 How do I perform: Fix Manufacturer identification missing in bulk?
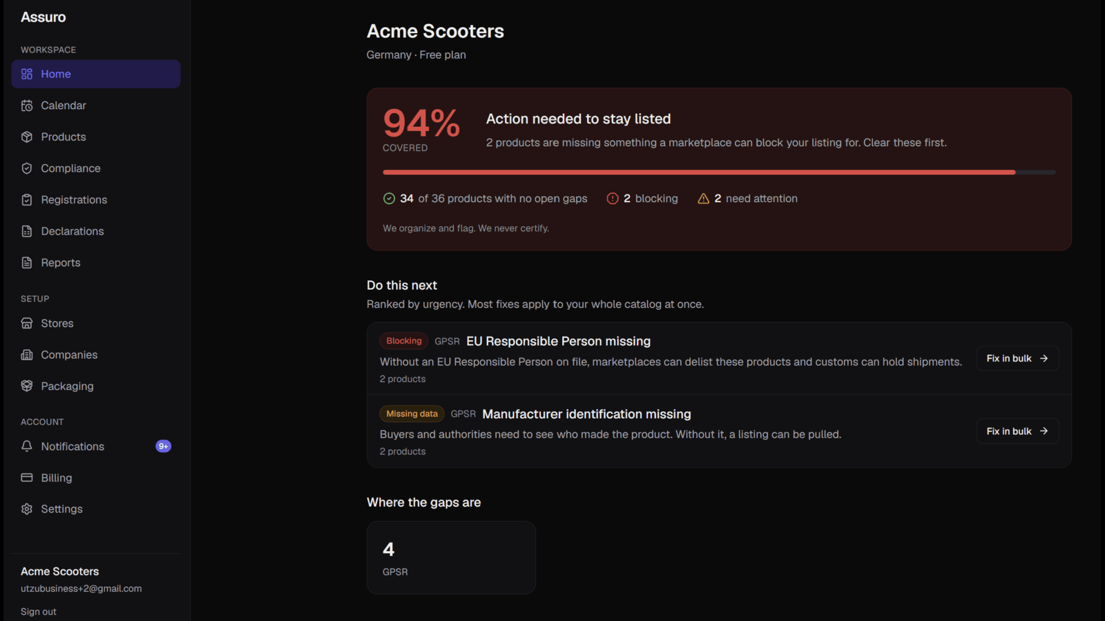click(1017, 431)
